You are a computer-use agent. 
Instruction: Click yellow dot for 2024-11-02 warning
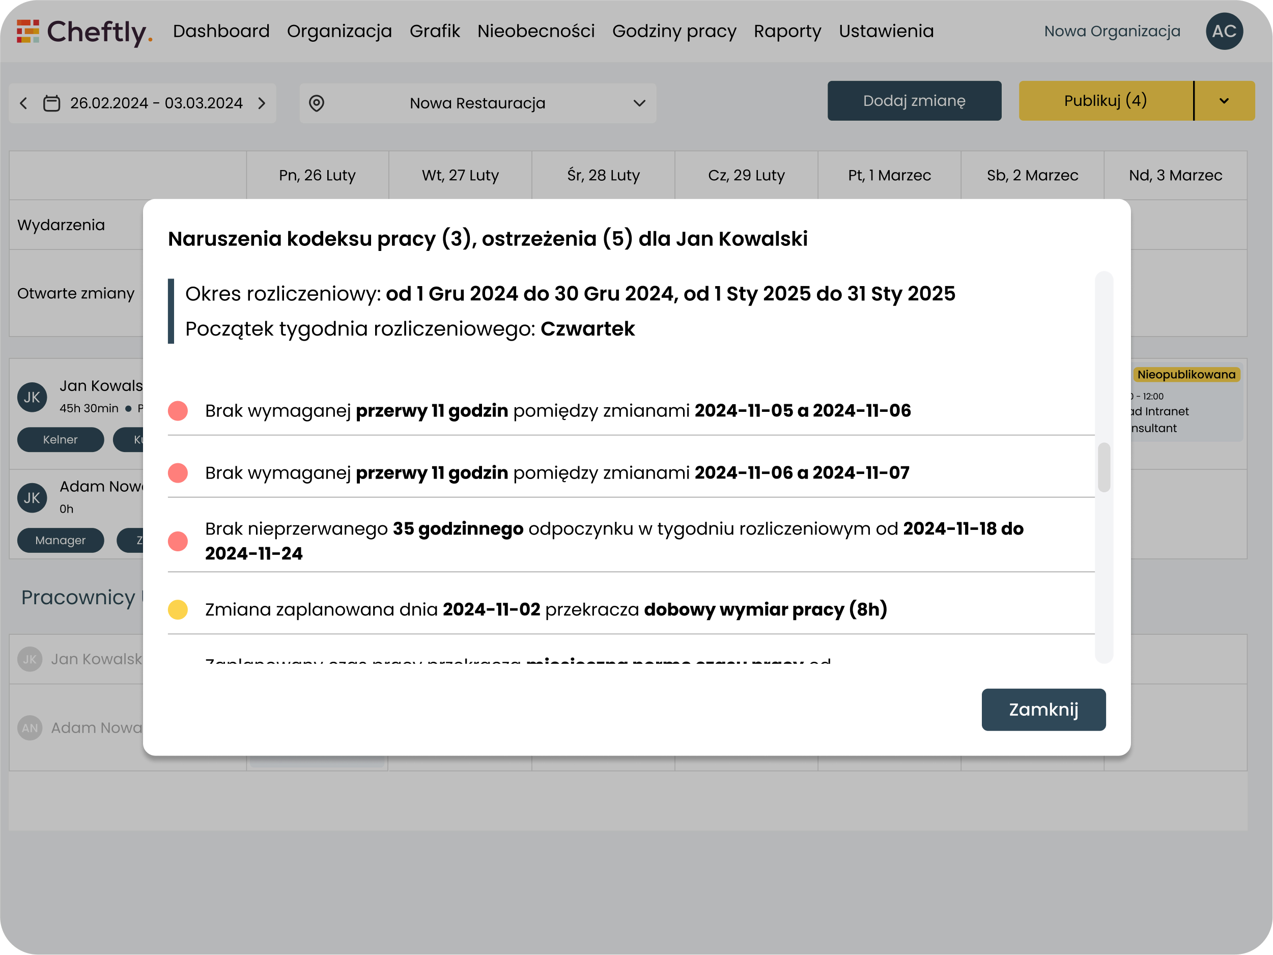tap(178, 610)
